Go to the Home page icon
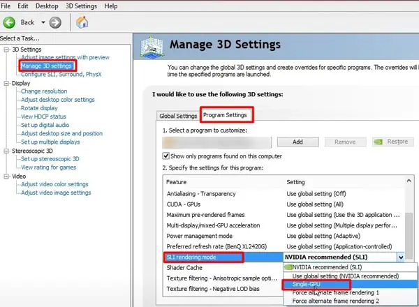Image resolution: width=419 pixels, height=307 pixels. (x=82, y=22)
